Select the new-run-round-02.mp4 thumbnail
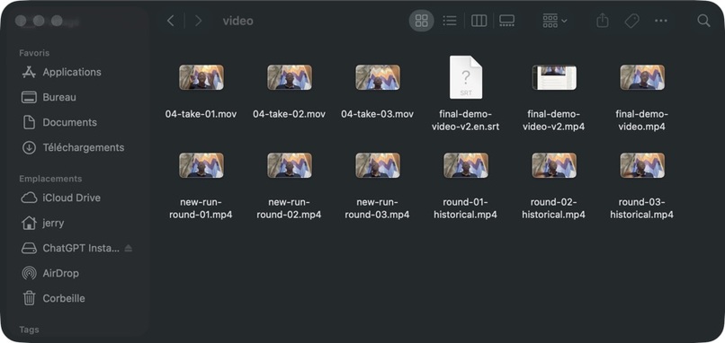This screenshot has height=343, width=725. click(x=290, y=165)
